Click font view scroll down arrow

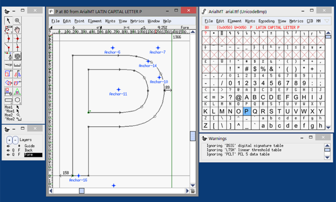(328, 128)
